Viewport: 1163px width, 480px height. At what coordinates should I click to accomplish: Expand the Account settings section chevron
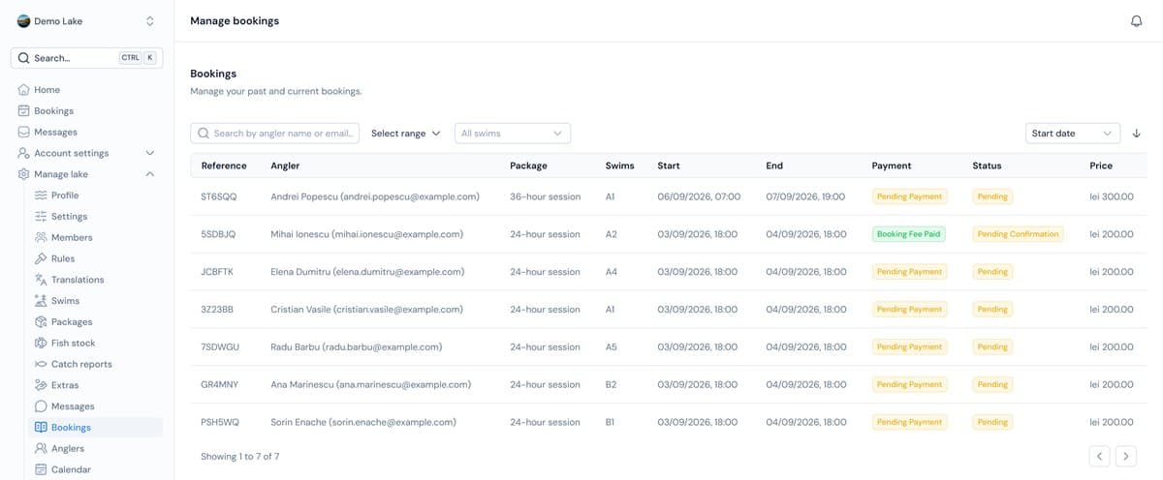[x=149, y=153]
